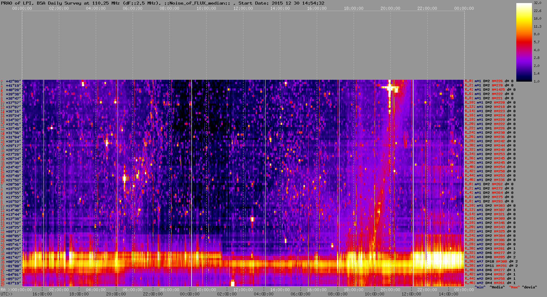
Task: Click the 06:00:00 label on the bottom RA axis
Action: [x=133, y=290]
